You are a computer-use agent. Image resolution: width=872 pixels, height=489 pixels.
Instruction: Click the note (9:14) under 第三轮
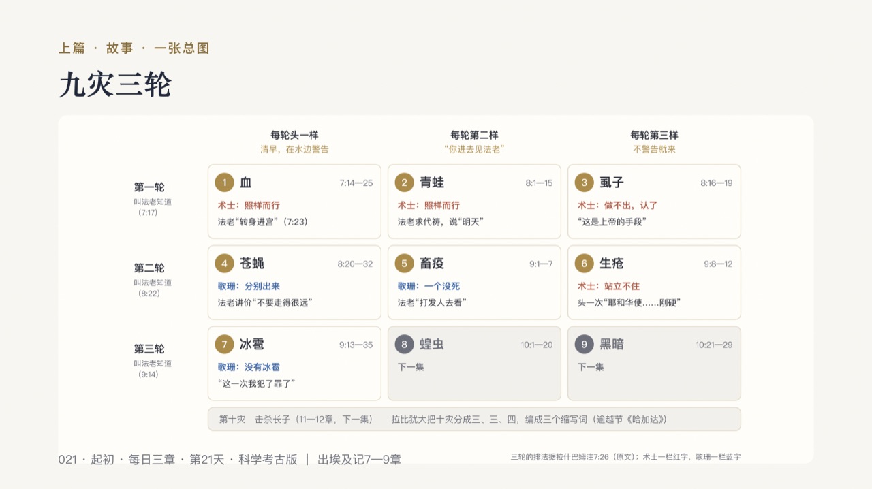(148, 375)
